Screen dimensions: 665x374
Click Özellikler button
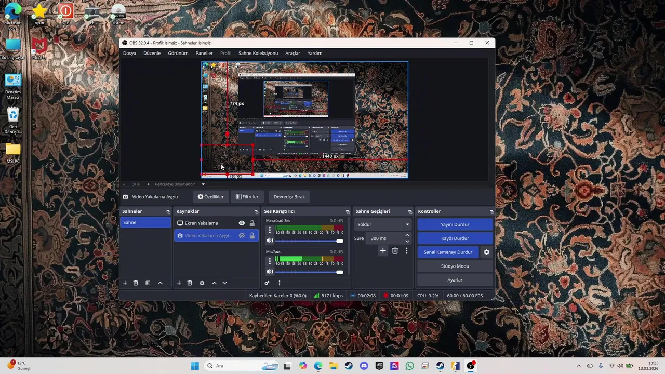pos(210,197)
